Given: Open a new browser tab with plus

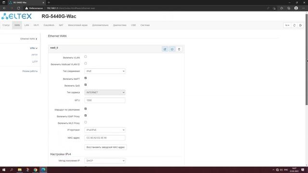Looking at the screenshot, I should 49,2.
